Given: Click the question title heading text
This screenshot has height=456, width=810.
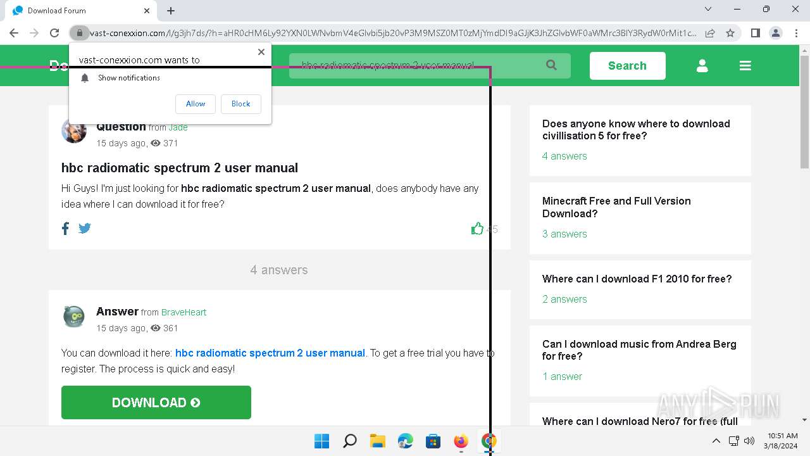Looking at the screenshot, I should point(180,168).
